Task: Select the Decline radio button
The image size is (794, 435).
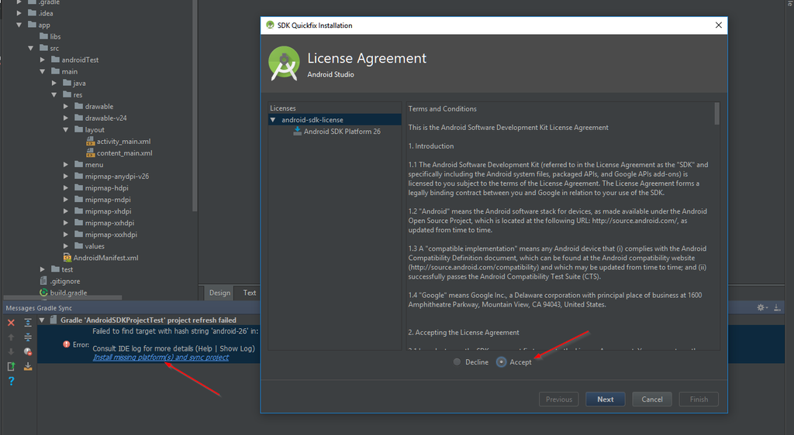Action: (x=457, y=361)
